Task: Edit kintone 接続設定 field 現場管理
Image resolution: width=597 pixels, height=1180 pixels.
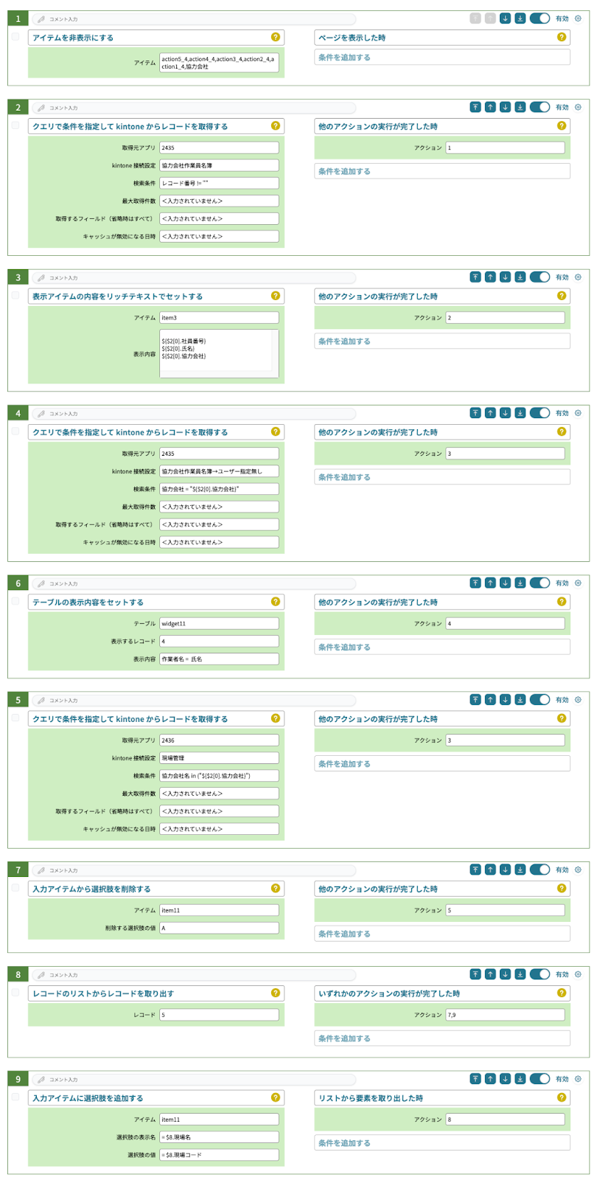Action: (219, 757)
